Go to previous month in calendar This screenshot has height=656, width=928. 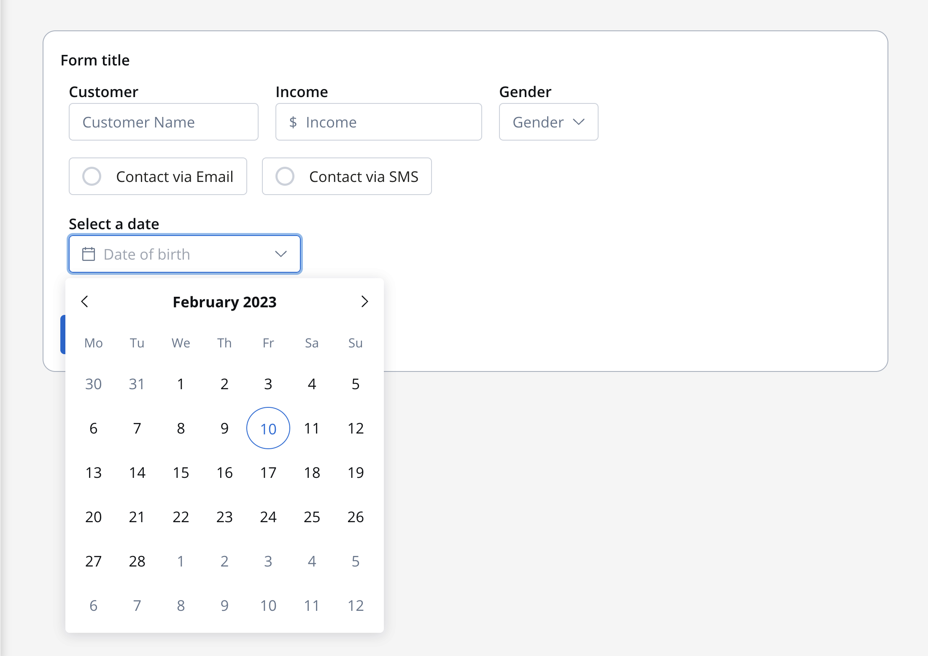click(x=85, y=301)
